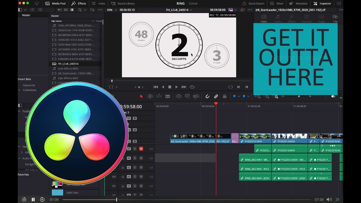Mute the A5 audio track
The height and width of the screenshot is (203, 361).
point(141,186)
